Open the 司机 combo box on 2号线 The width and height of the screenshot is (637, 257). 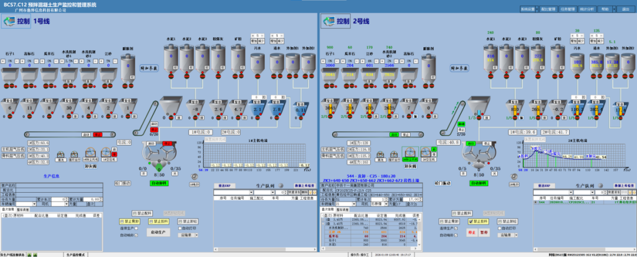pos(379,204)
